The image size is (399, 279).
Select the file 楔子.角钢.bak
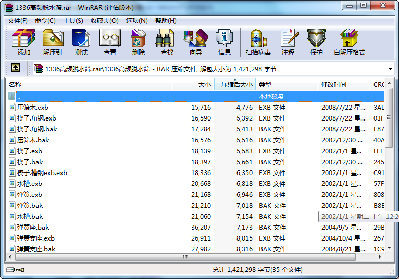(x=37, y=129)
